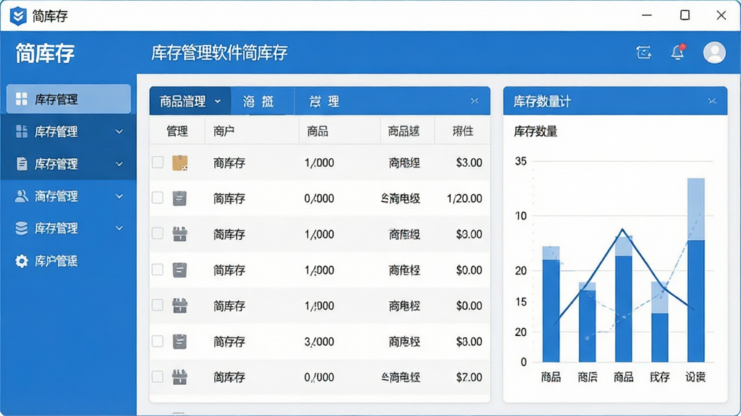Check the $3.00 row with storefront icon

[x=158, y=234]
